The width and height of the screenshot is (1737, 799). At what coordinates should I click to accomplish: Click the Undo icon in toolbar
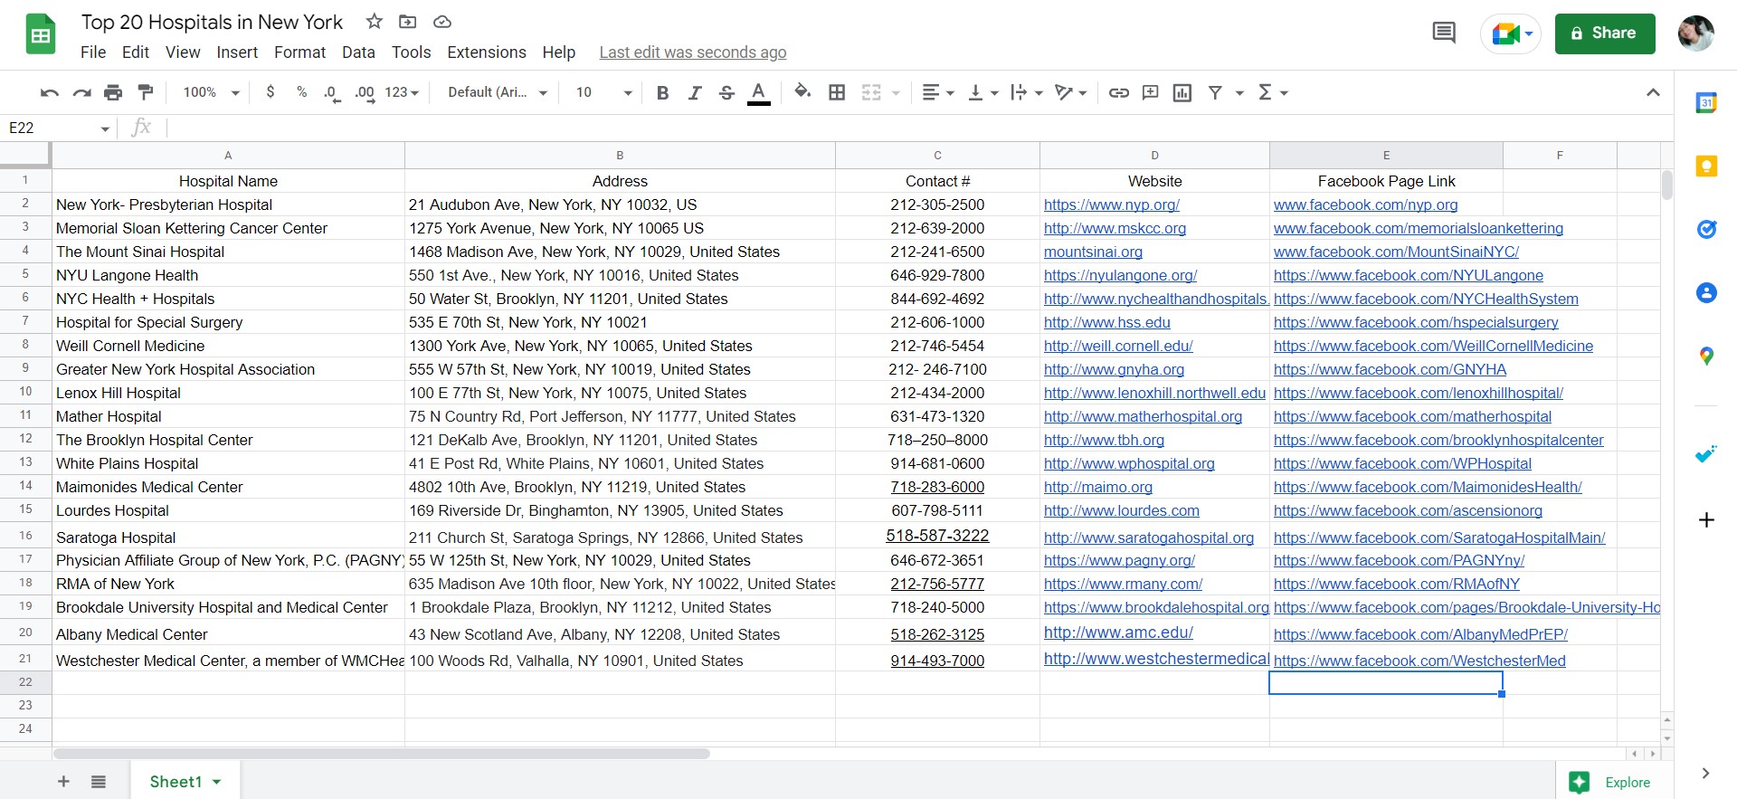coord(50,92)
